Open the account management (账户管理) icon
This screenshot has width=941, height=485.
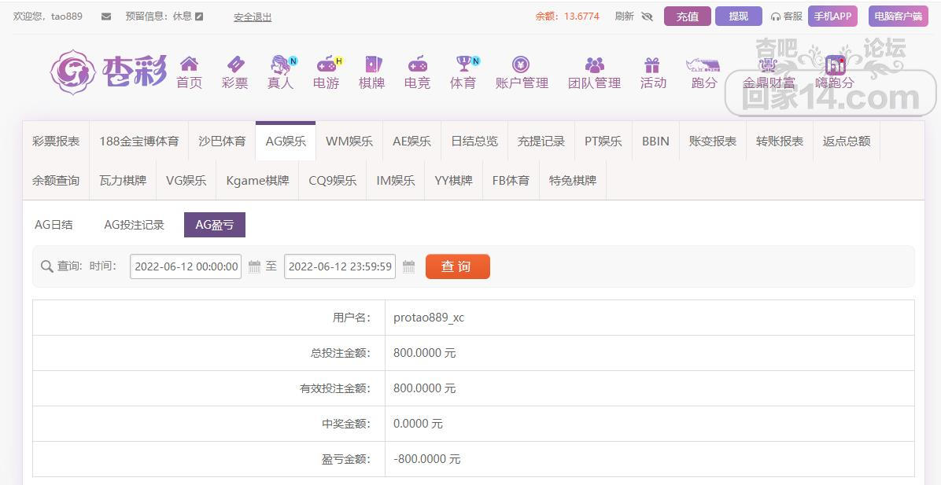point(521,64)
